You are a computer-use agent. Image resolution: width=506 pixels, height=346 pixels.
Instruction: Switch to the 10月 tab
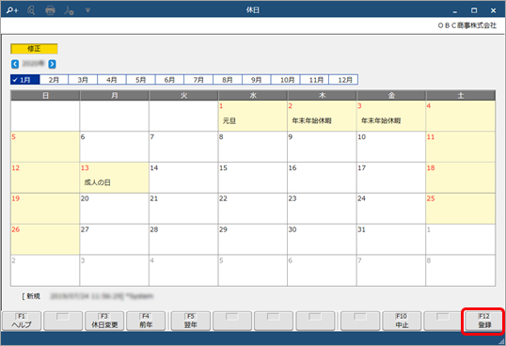(x=286, y=80)
